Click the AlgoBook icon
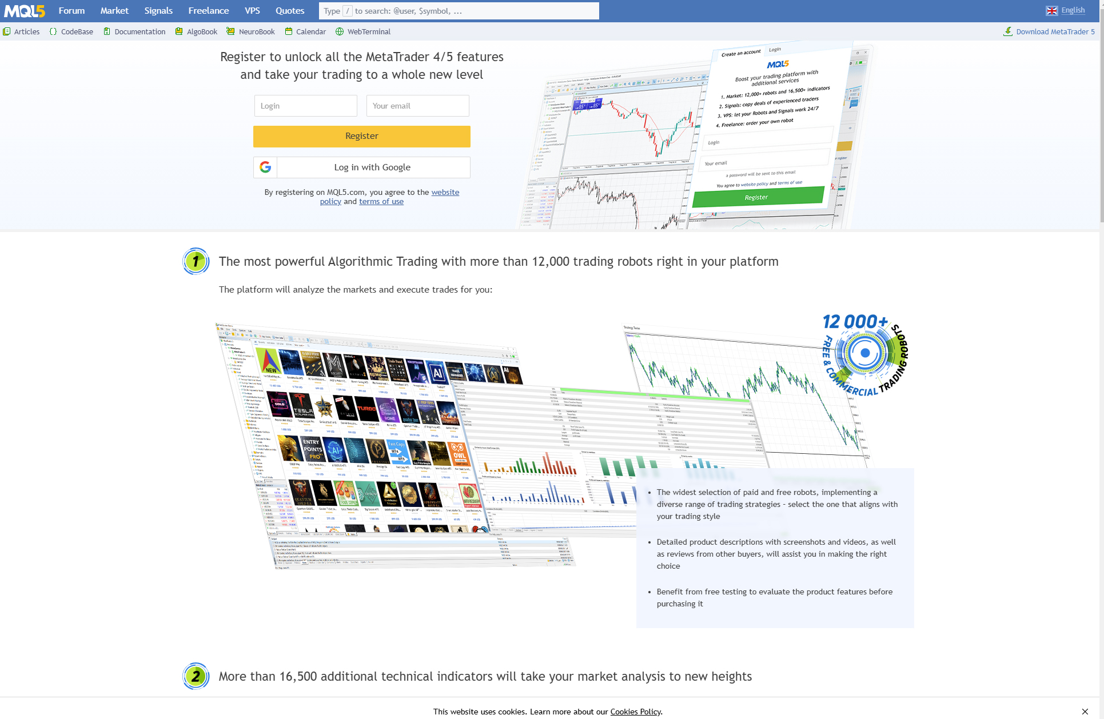 pyautogui.click(x=178, y=30)
